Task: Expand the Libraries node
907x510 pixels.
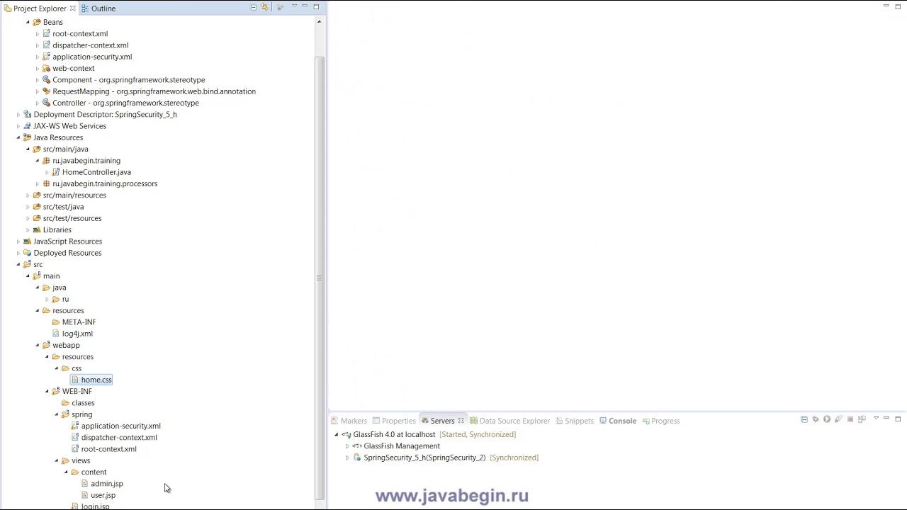Action: [x=28, y=230]
